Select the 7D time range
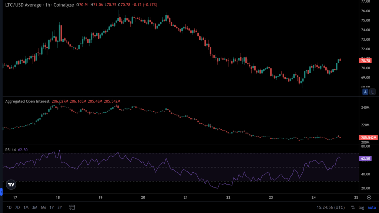 [17, 207]
